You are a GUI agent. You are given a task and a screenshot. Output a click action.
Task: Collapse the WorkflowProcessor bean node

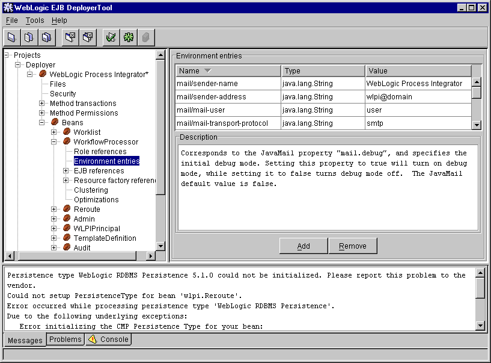click(54, 142)
